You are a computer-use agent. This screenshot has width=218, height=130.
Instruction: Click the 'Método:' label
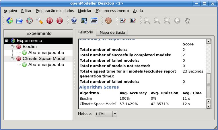point(85,114)
